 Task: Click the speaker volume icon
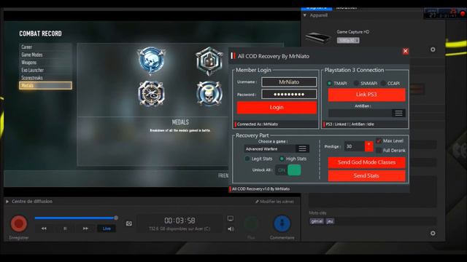231,229
